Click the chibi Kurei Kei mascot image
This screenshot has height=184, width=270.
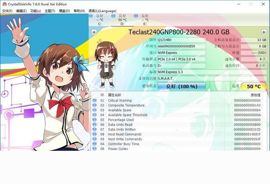[106, 64]
